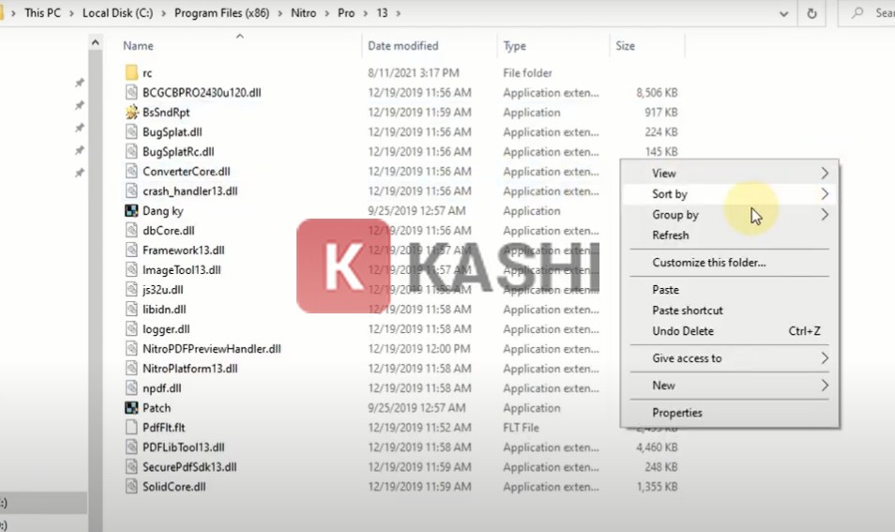895x532 pixels.
Task: Click inside the Search box
Action: pyautogui.click(x=867, y=13)
